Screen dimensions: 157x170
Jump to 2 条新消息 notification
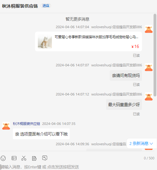(141, 143)
